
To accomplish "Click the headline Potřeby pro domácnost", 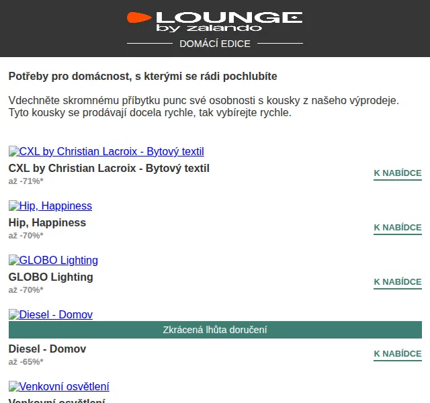I will click(143, 76).
